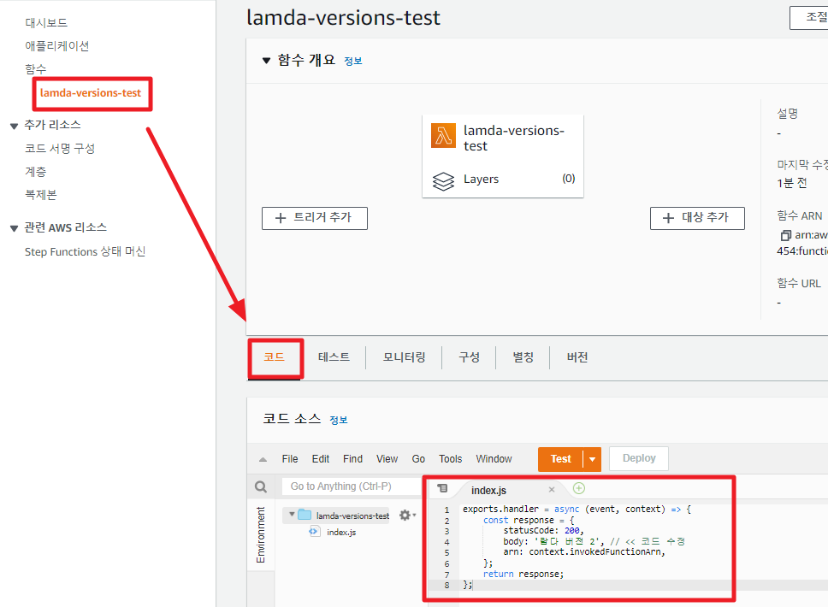828x607 pixels.
Task: Select lamda-versions-test in sidebar
Action: pyautogui.click(x=91, y=93)
